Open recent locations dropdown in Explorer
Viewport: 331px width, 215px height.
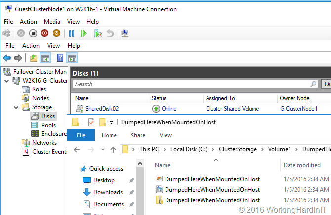(x=103, y=150)
